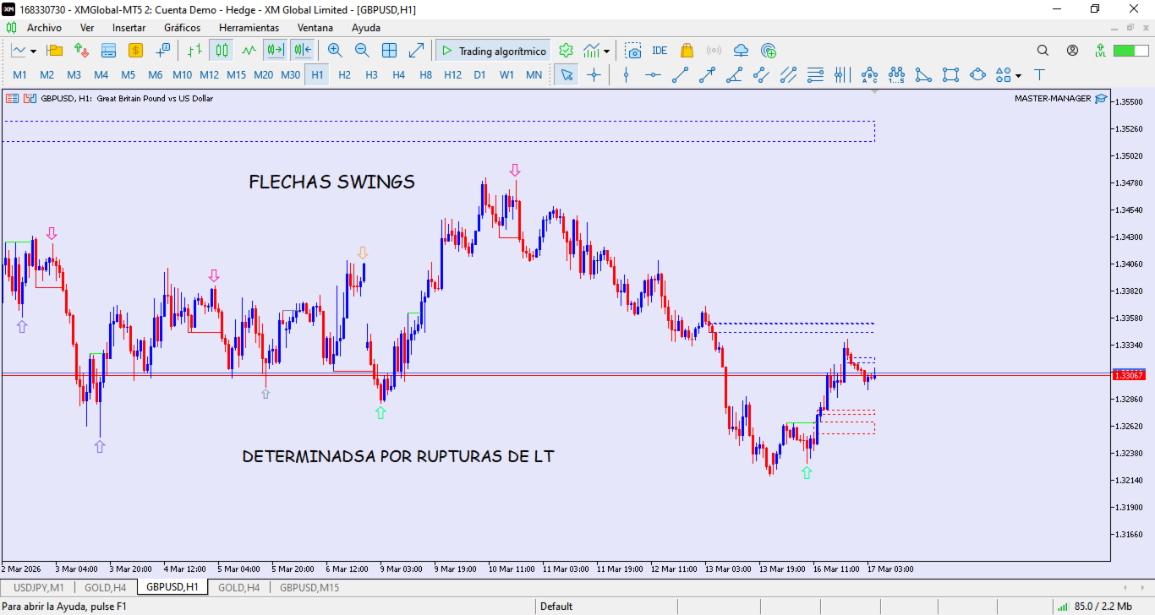This screenshot has height=615, width=1155.
Task: Click the yellow dollar sign icon
Action: 135,51
